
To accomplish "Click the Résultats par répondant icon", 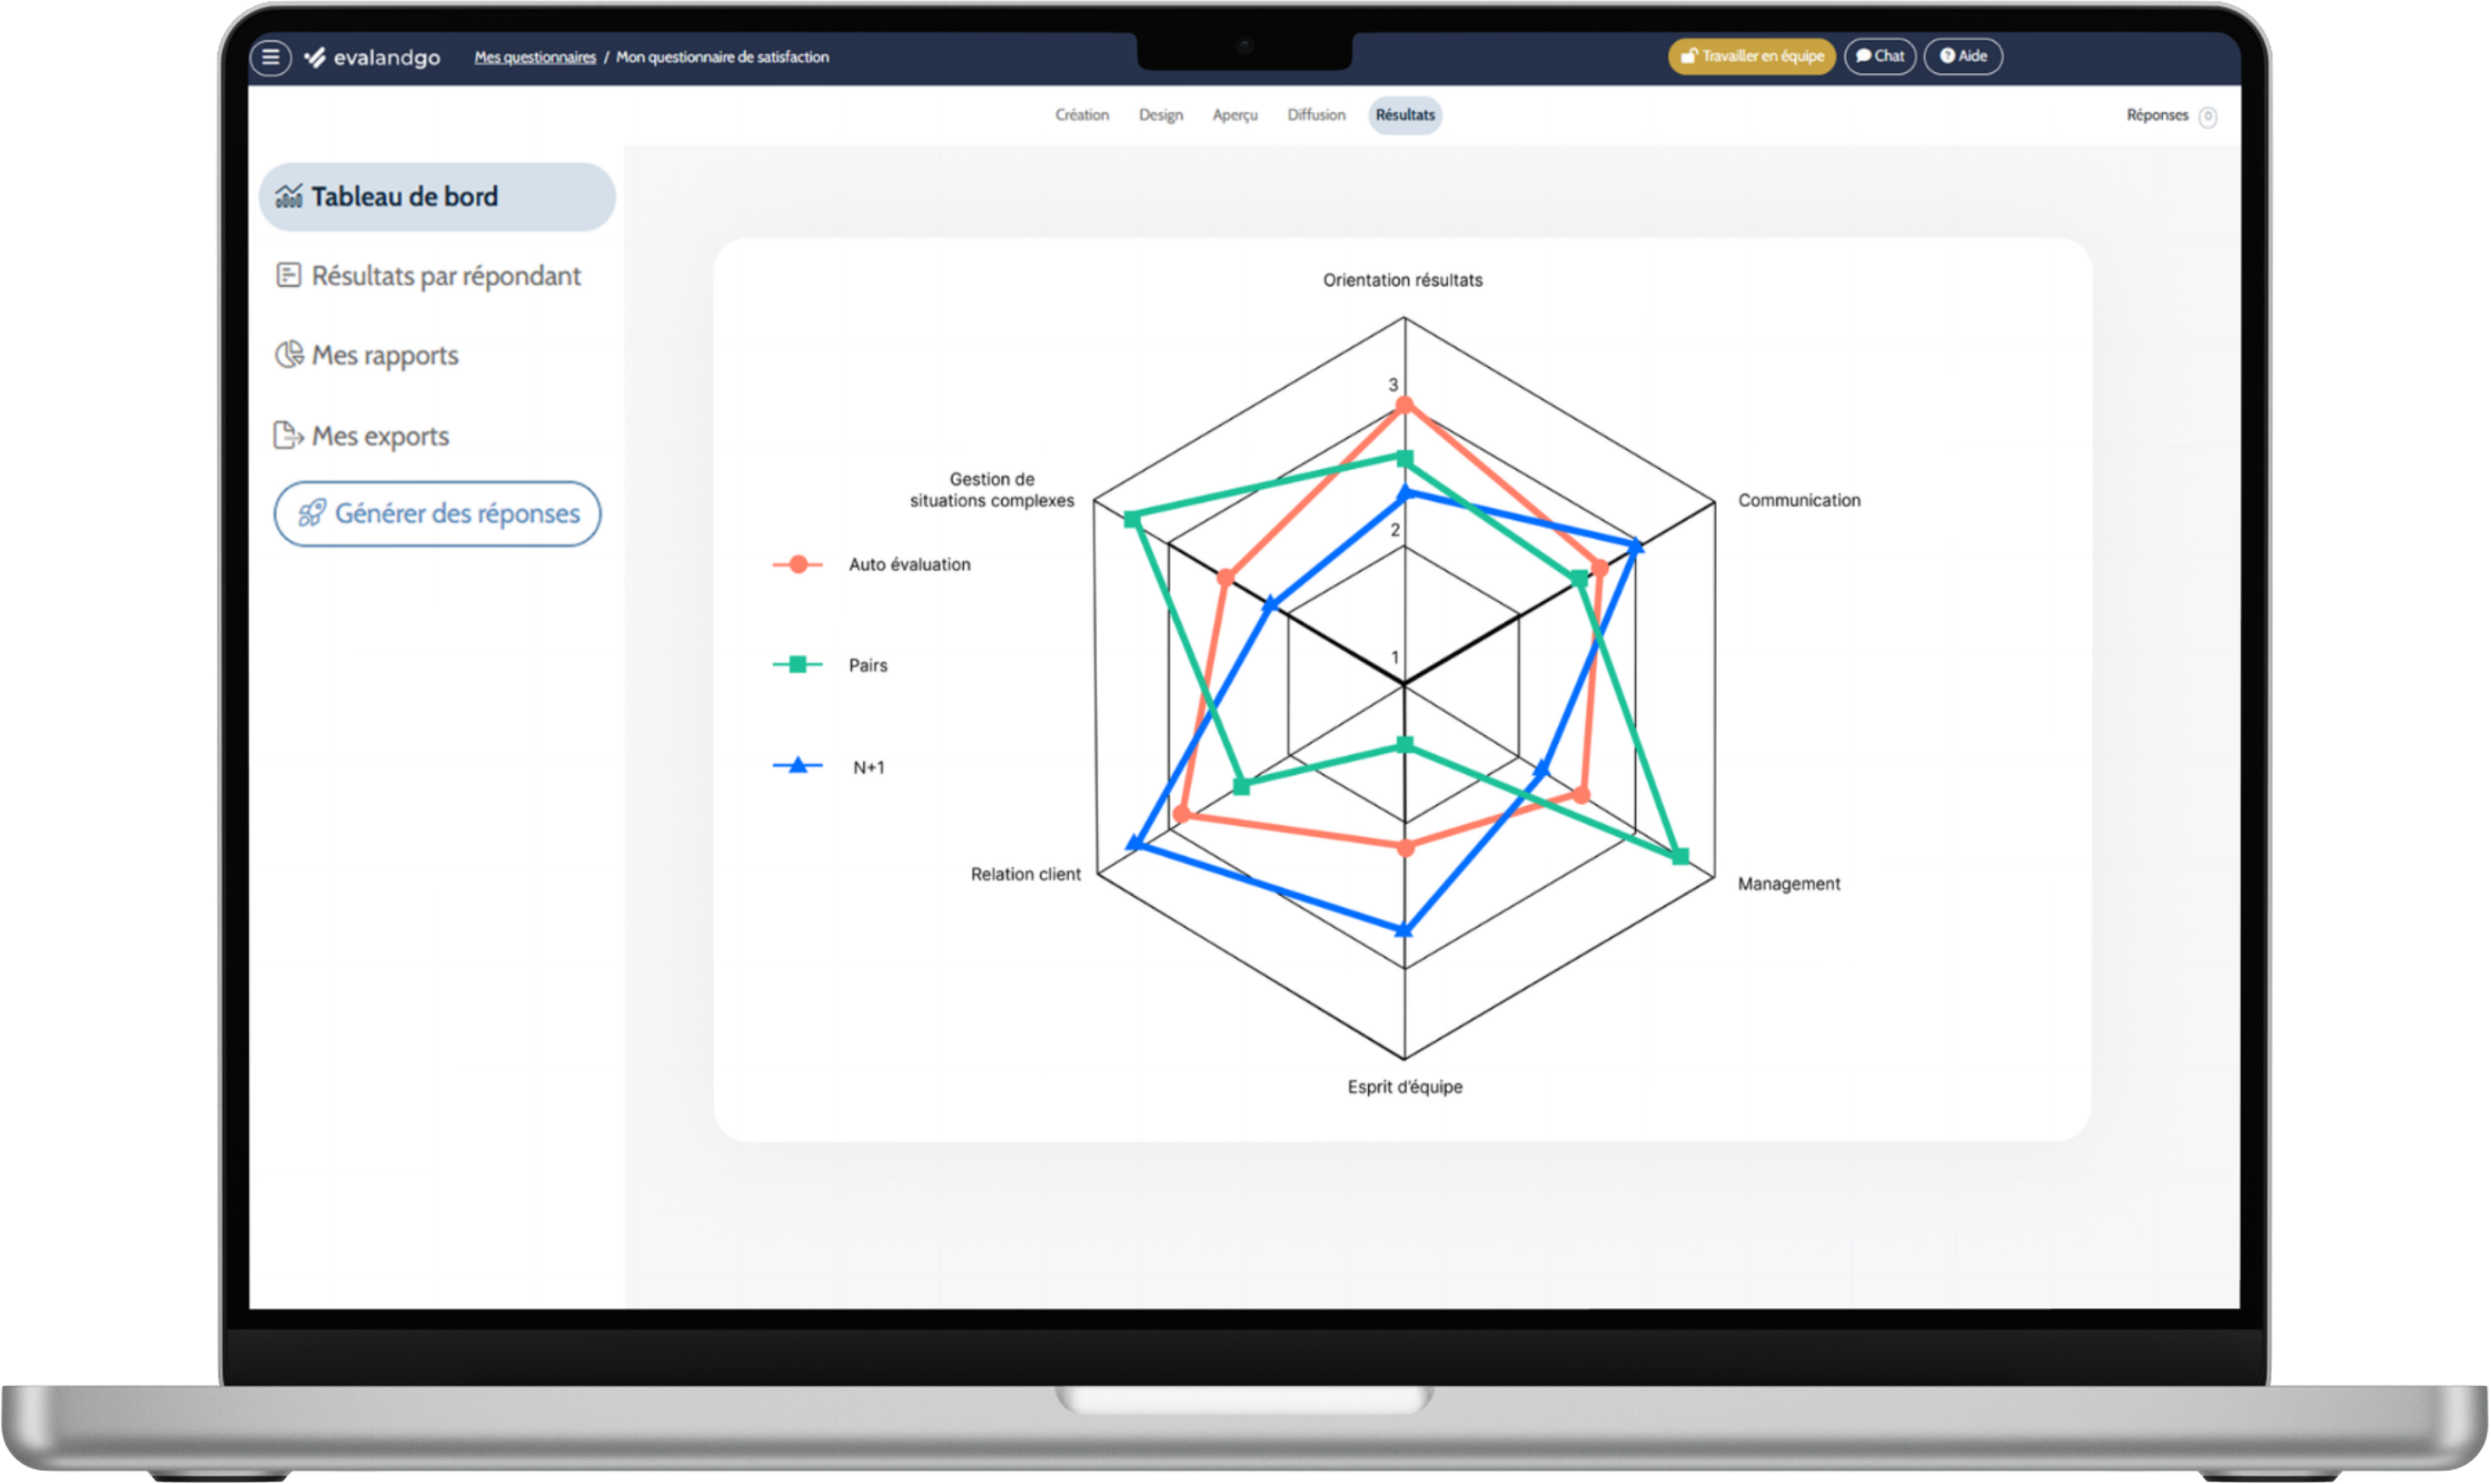I will pyautogui.click(x=289, y=275).
